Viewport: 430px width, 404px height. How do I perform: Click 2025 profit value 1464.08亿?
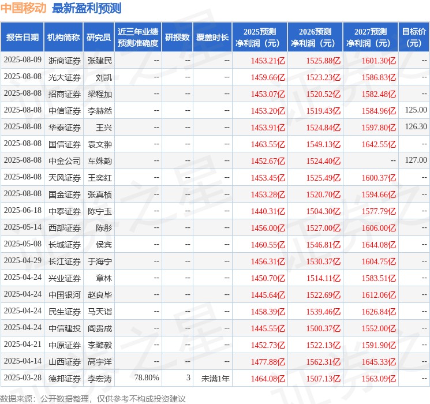click(268, 379)
